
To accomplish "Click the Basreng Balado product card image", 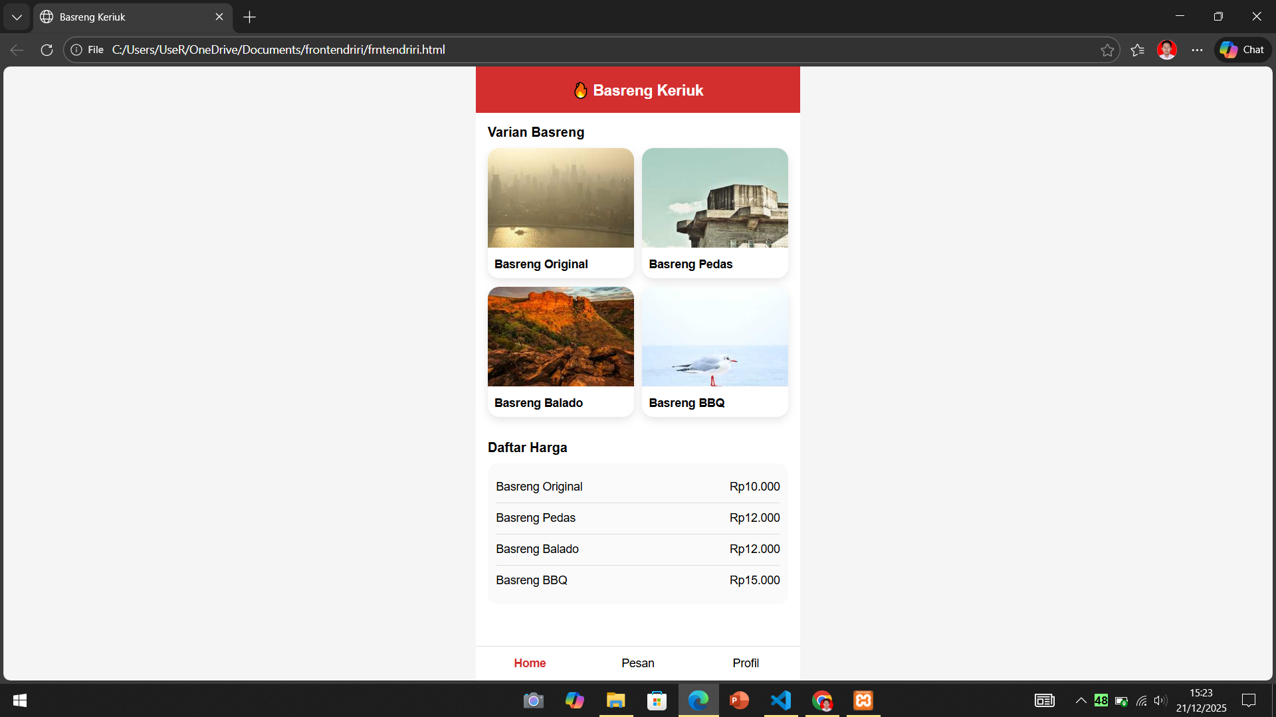I will coord(560,337).
